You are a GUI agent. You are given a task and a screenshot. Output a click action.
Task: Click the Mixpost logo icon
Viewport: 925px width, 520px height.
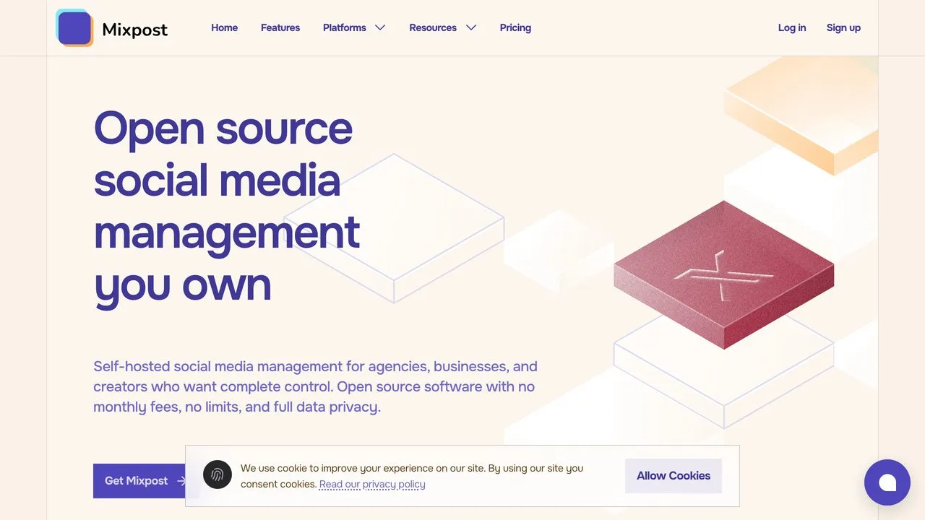[x=74, y=28]
